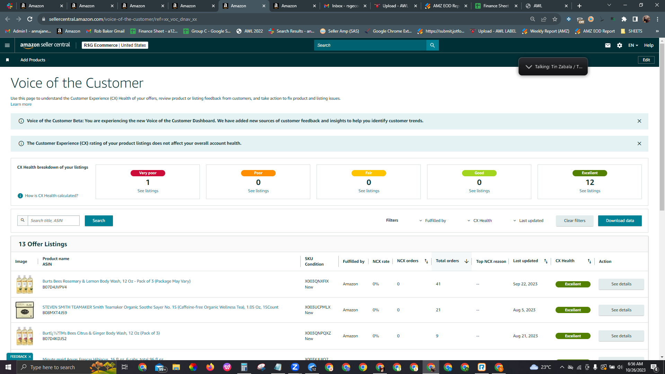The height and width of the screenshot is (374, 665).
Task: Bookmark this page with the star icon
Action: tap(555, 19)
